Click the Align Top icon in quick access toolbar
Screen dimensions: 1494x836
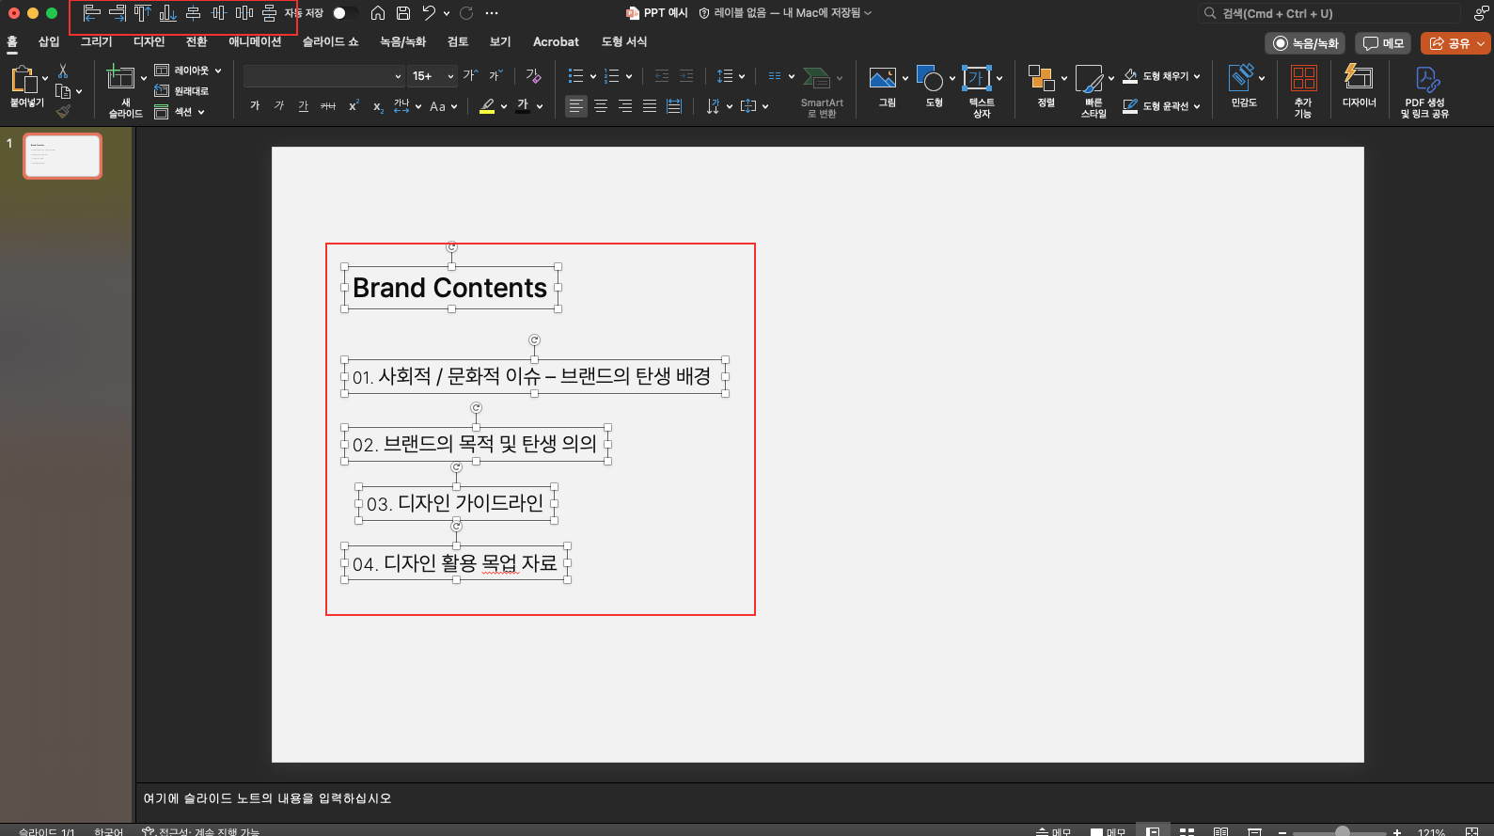click(x=142, y=13)
